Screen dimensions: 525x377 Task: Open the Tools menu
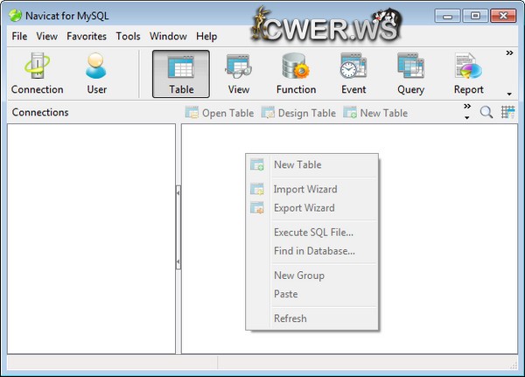point(128,37)
